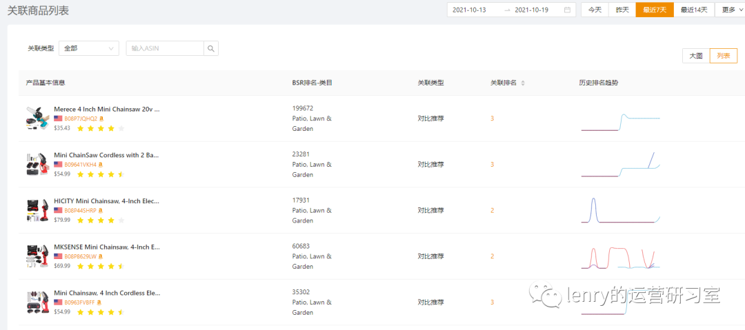Open the Merece chainsaw product thumbnail
The image size is (745, 330).
pos(37,118)
